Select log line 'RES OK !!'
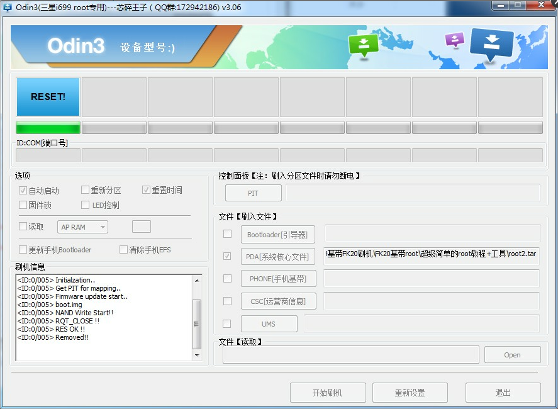Image resolution: width=558 pixels, height=409 pixels. coord(51,329)
